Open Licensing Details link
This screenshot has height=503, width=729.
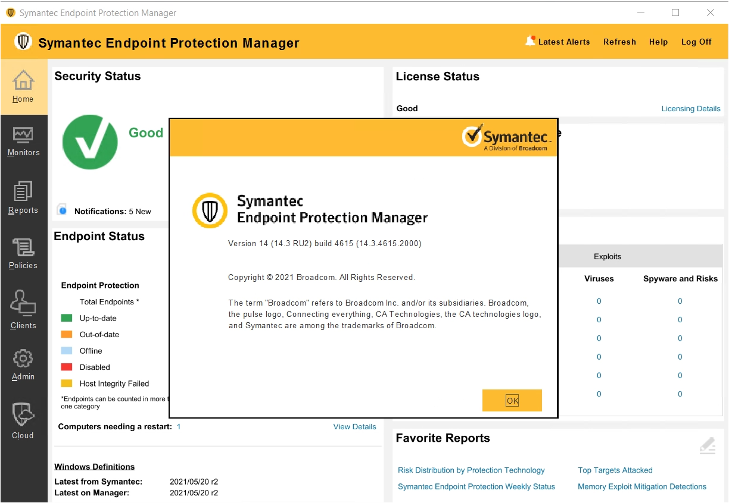[x=691, y=109]
